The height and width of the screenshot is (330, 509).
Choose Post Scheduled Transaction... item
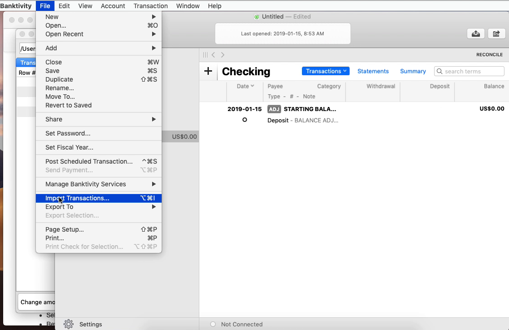tap(99, 161)
